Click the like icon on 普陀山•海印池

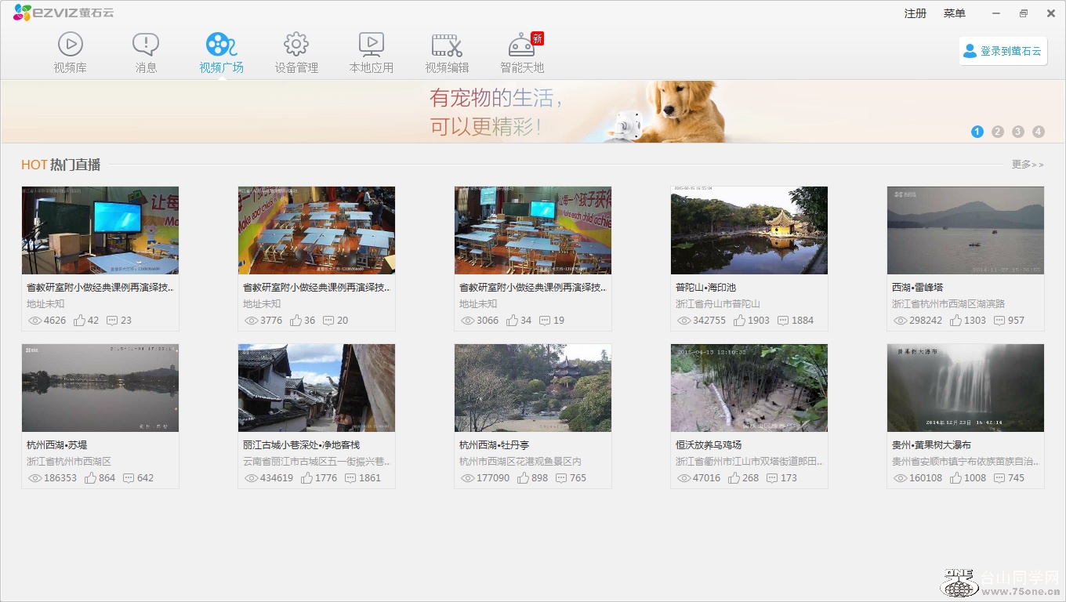click(740, 321)
